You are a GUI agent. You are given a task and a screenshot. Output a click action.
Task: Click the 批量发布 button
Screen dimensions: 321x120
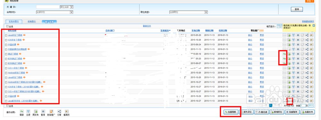point(308,112)
